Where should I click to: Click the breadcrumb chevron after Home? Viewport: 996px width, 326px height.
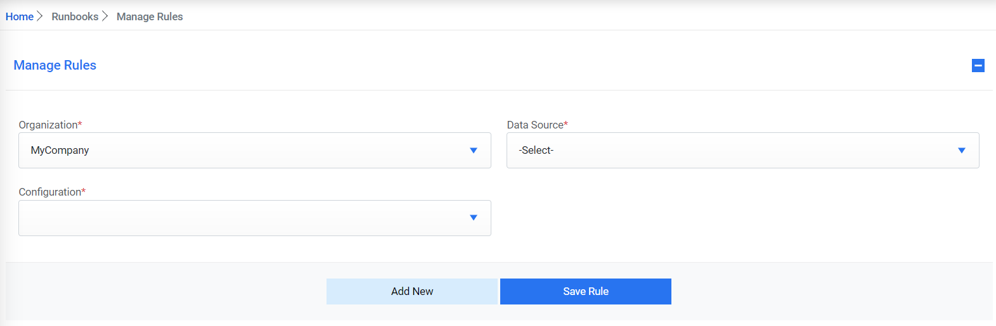tap(40, 16)
